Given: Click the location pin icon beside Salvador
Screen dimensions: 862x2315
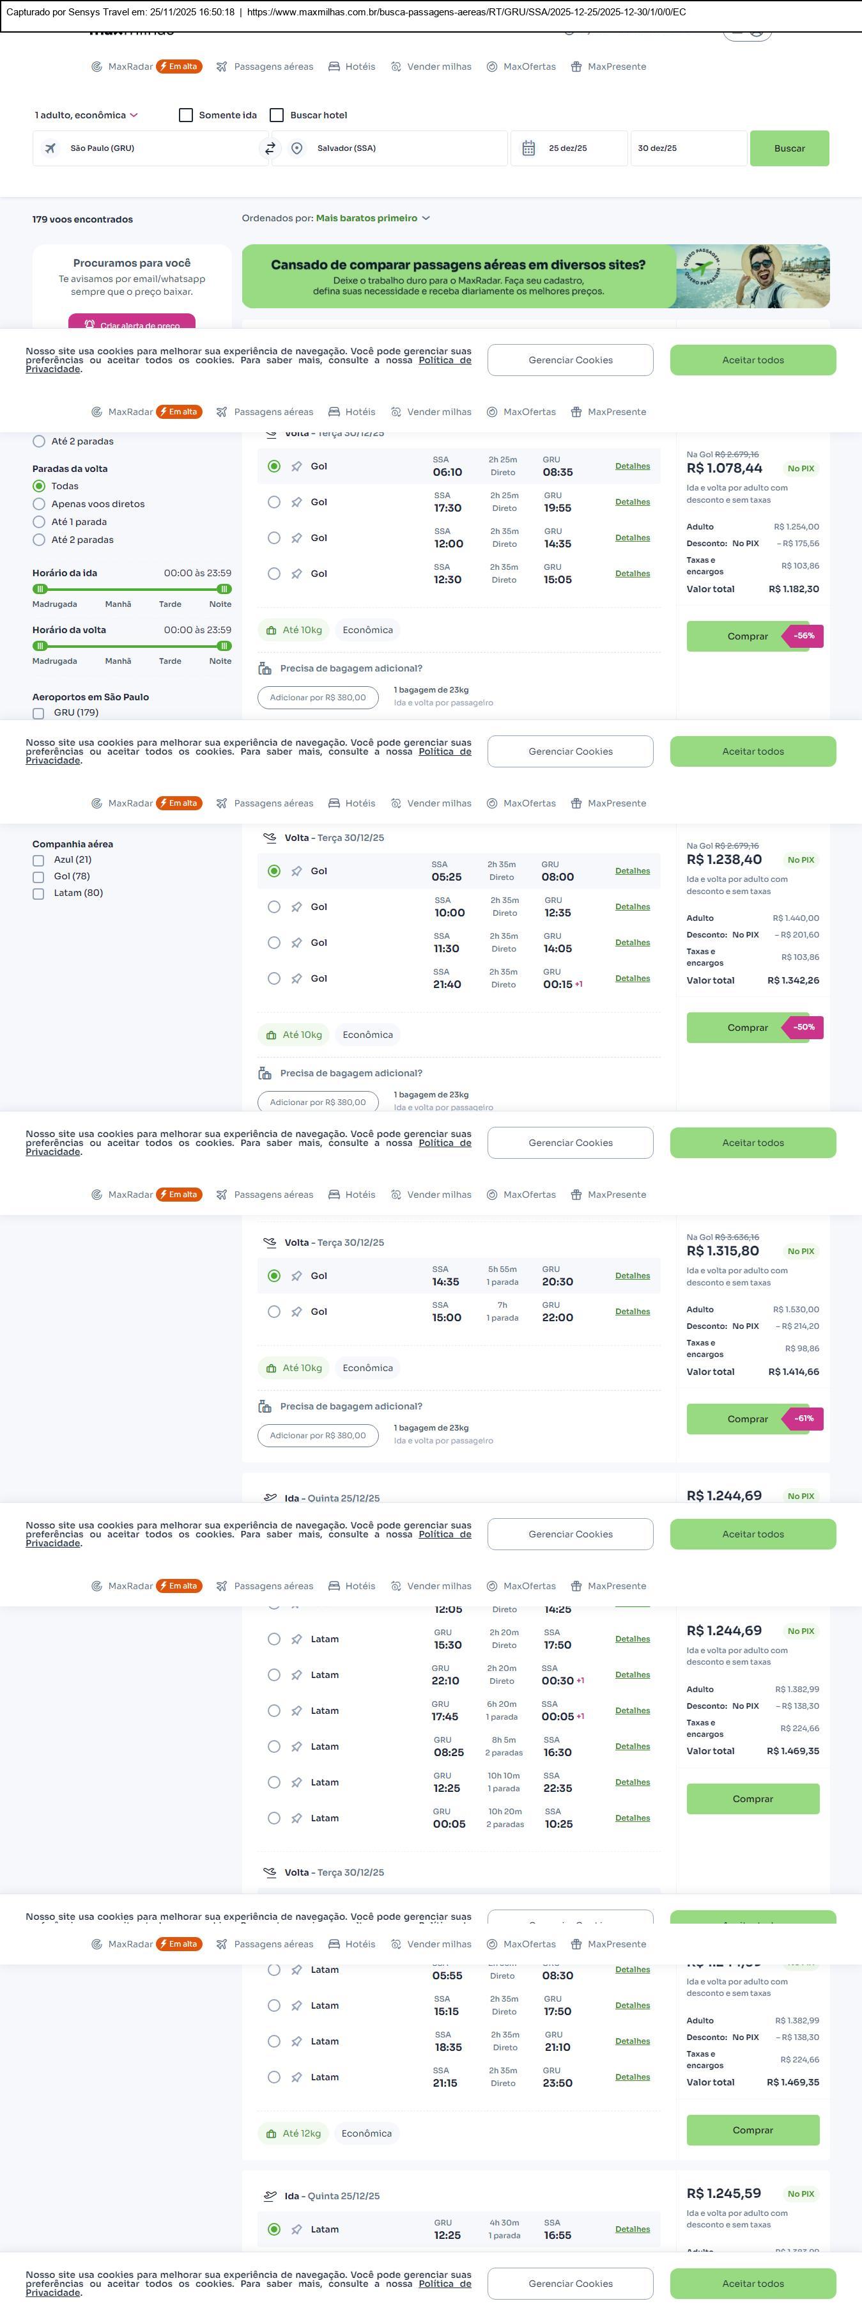Looking at the screenshot, I should click(297, 148).
